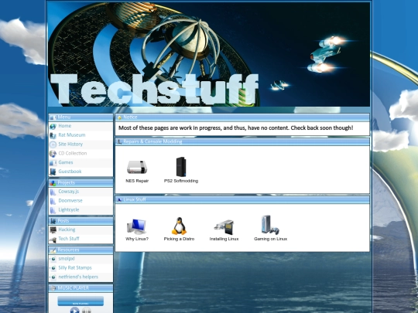Click the Posts panel header icon
Viewport: 418px width, 313px height.
coord(53,221)
